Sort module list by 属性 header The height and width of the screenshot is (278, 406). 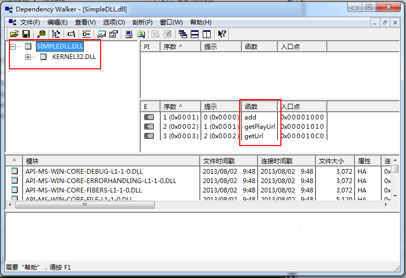[368, 161]
